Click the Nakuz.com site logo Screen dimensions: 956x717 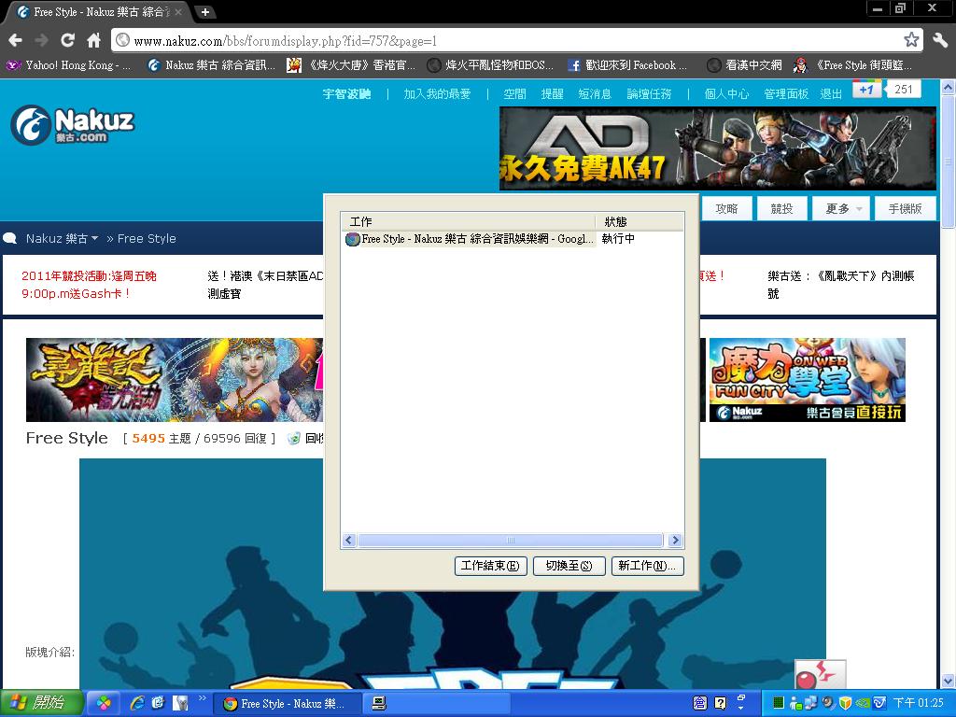[x=73, y=124]
